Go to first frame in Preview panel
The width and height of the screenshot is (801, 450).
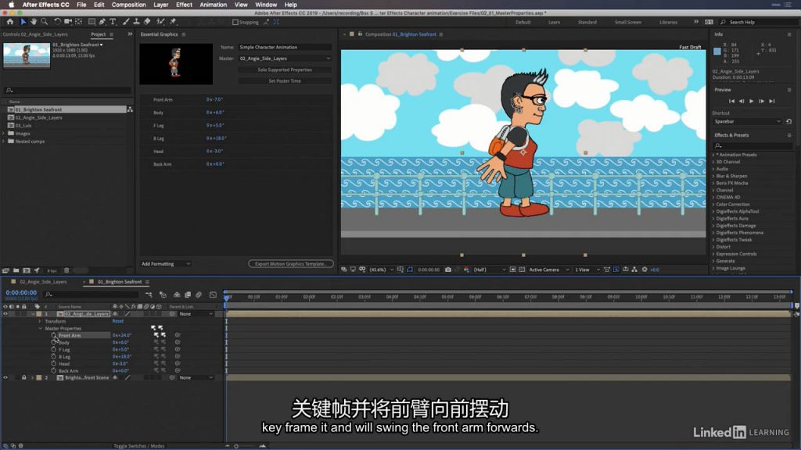(x=731, y=101)
